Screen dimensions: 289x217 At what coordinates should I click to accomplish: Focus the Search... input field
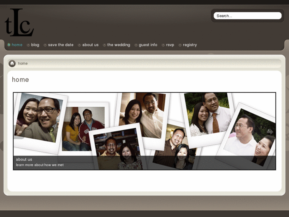pyautogui.click(x=248, y=16)
